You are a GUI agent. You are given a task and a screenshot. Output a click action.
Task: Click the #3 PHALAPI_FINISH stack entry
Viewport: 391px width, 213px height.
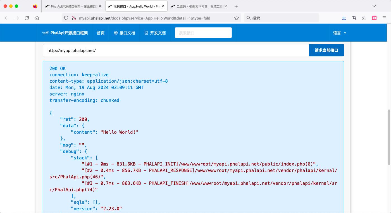(x=193, y=186)
